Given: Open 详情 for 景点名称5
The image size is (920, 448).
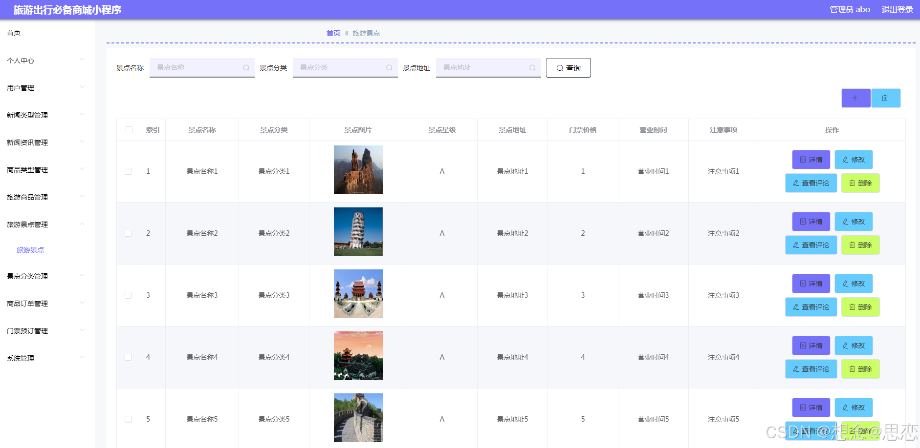Looking at the screenshot, I should pos(811,407).
